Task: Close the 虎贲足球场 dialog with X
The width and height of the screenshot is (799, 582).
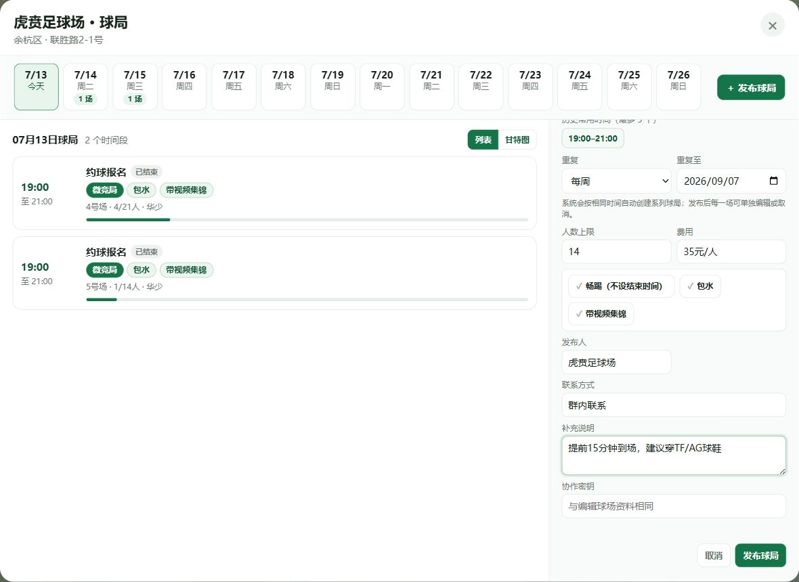Action: pos(772,26)
